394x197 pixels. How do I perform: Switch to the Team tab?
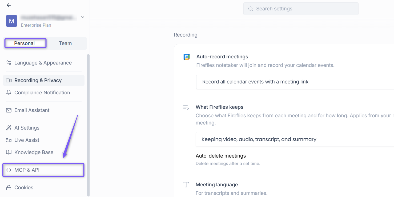[x=65, y=43]
